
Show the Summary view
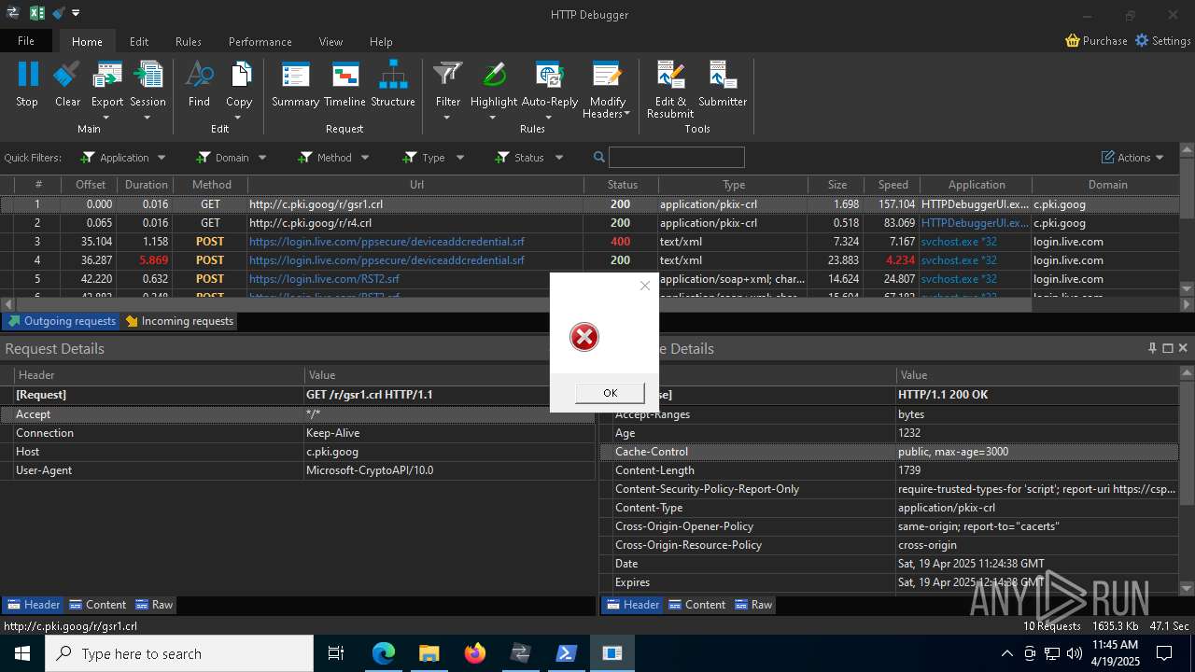pyautogui.click(x=295, y=85)
